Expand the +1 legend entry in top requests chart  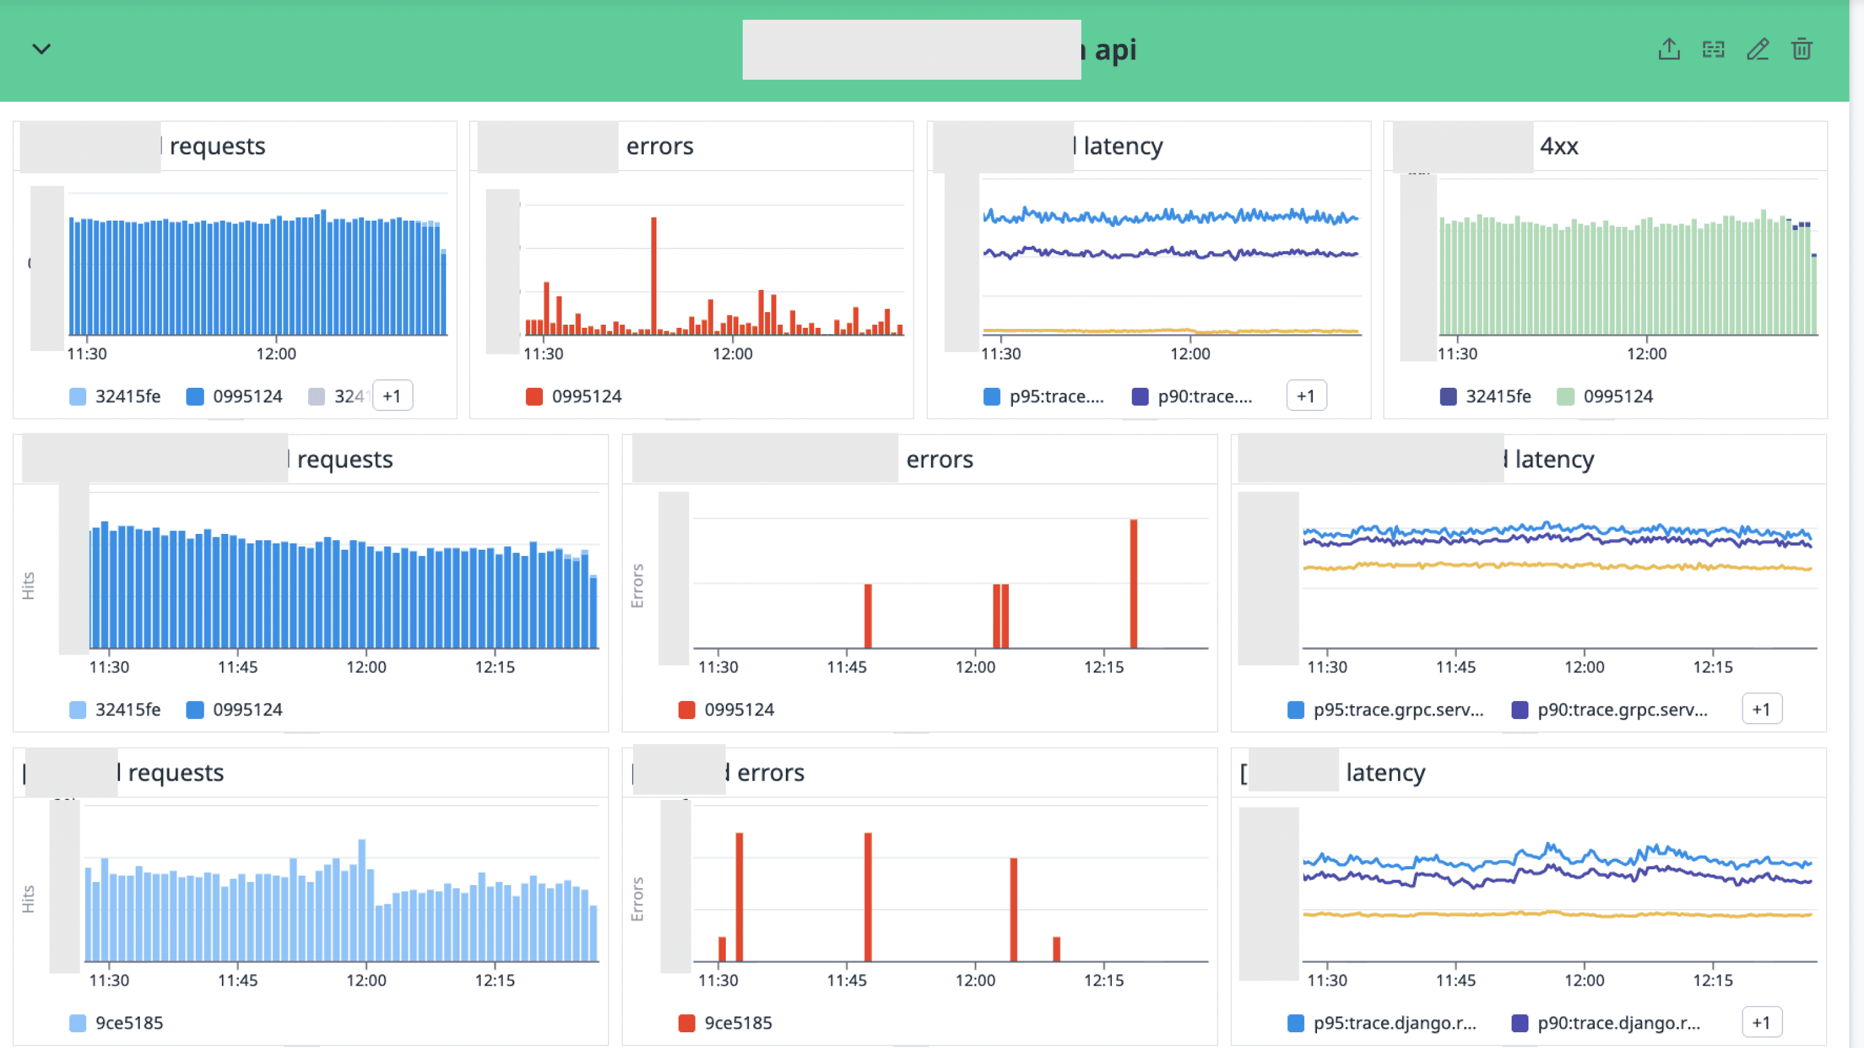(x=392, y=396)
